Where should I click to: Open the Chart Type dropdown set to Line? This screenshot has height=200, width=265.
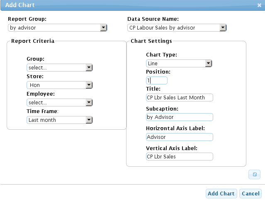point(179,64)
